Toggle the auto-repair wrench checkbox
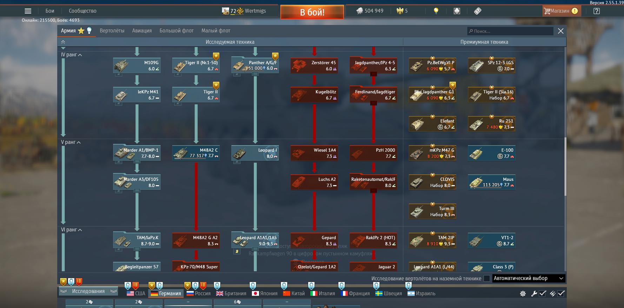Screen dimensions: 624x308 coord(542,294)
